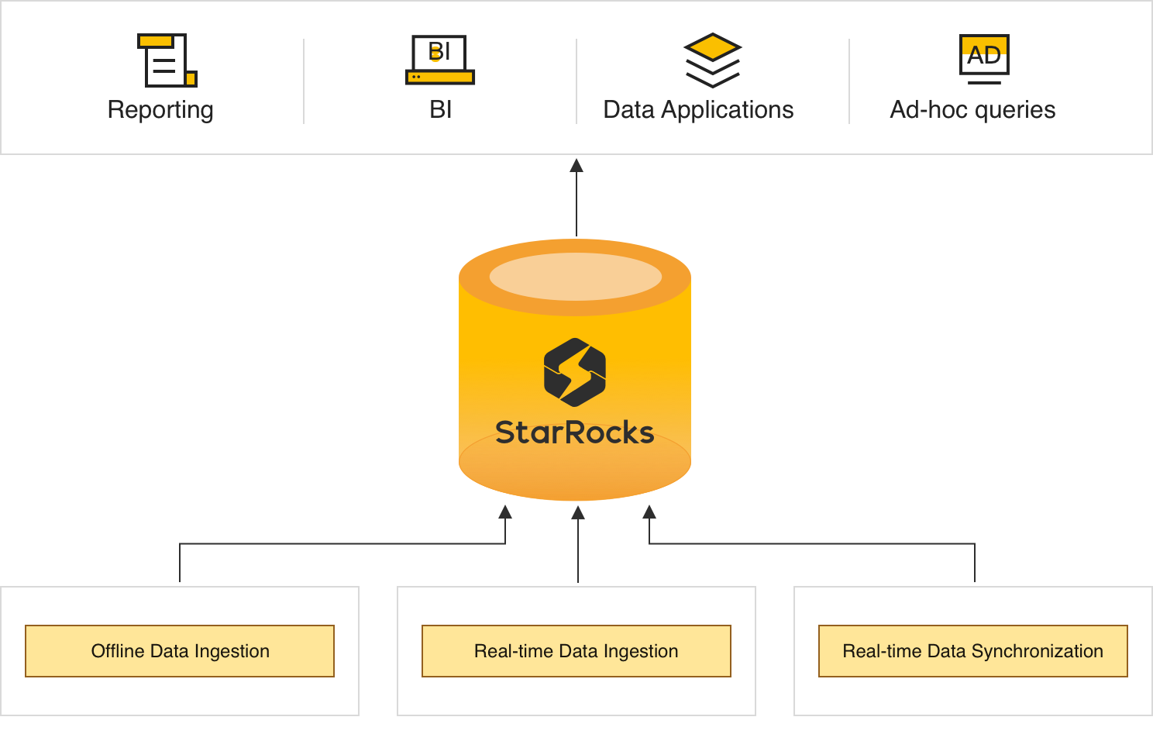
Task: Select the Data Applications text label
Action: tap(698, 110)
